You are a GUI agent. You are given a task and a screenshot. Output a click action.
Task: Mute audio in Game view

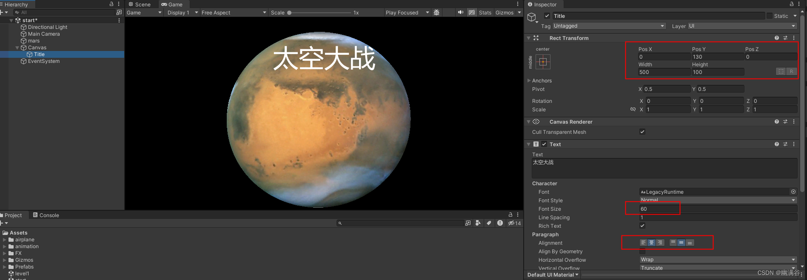[x=461, y=12]
